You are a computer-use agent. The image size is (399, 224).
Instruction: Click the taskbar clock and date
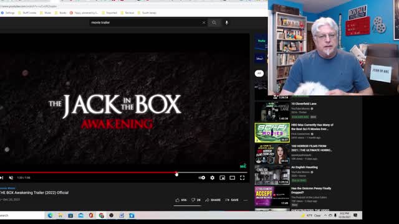coord(344,215)
